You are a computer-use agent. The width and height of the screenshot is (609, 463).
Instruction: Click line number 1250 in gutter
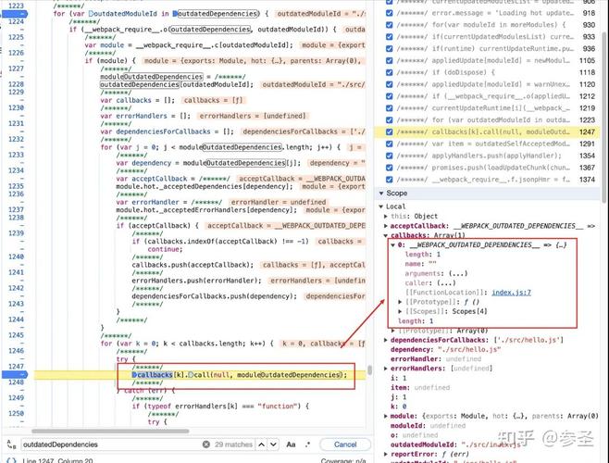pos(16,414)
